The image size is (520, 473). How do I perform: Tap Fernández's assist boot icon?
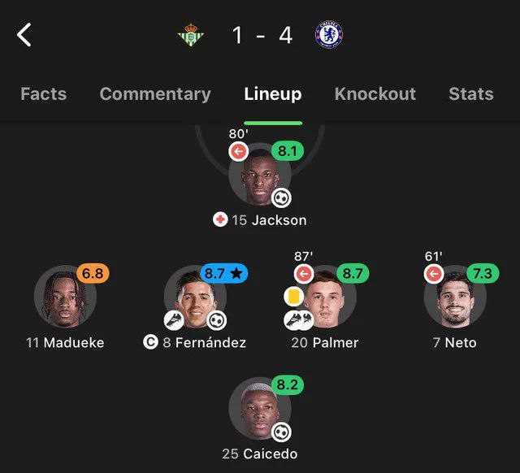pos(175,319)
